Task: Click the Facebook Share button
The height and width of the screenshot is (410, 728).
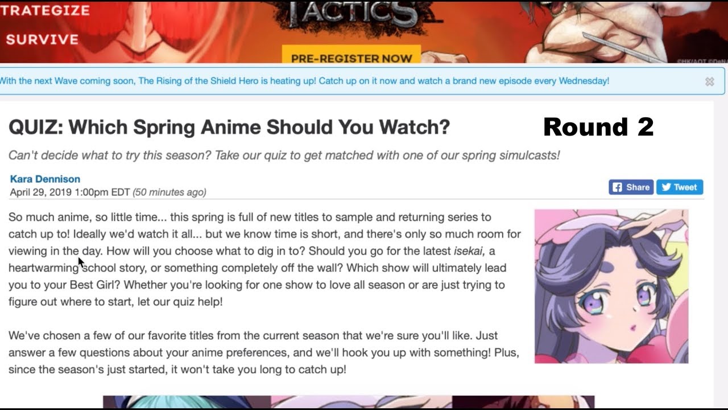Action: [x=631, y=187]
